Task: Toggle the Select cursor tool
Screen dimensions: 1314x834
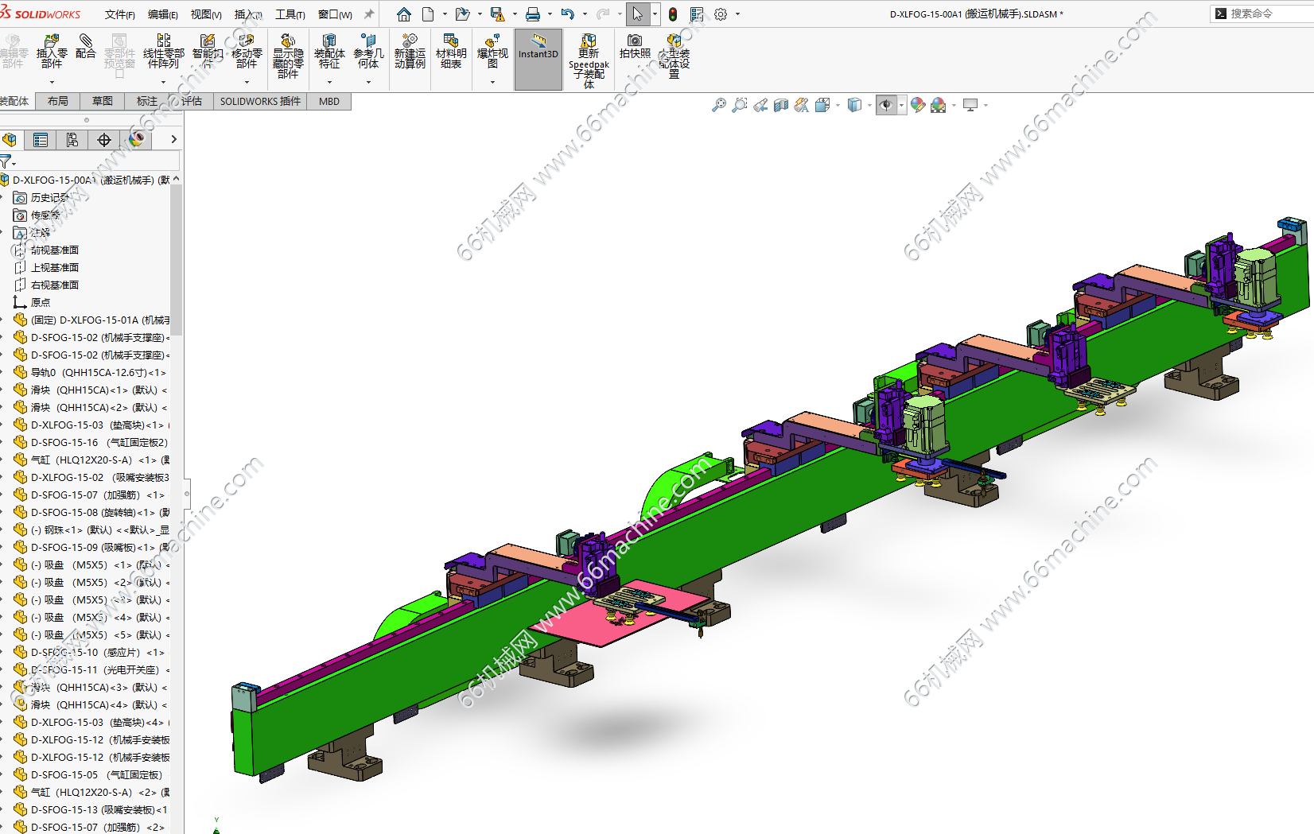Action: (x=637, y=14)
